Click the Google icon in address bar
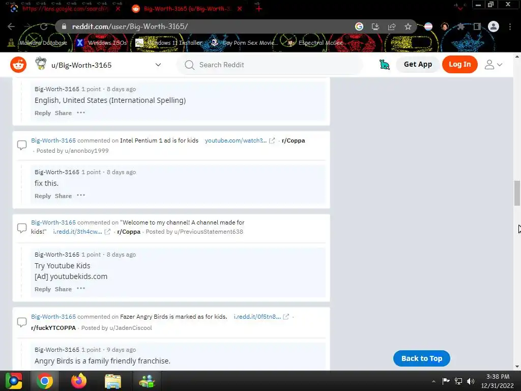Screen dimensions: 521x391 tap(359, 26)
